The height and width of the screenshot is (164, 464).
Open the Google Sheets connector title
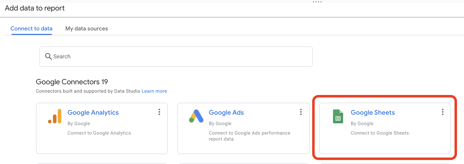373,113
